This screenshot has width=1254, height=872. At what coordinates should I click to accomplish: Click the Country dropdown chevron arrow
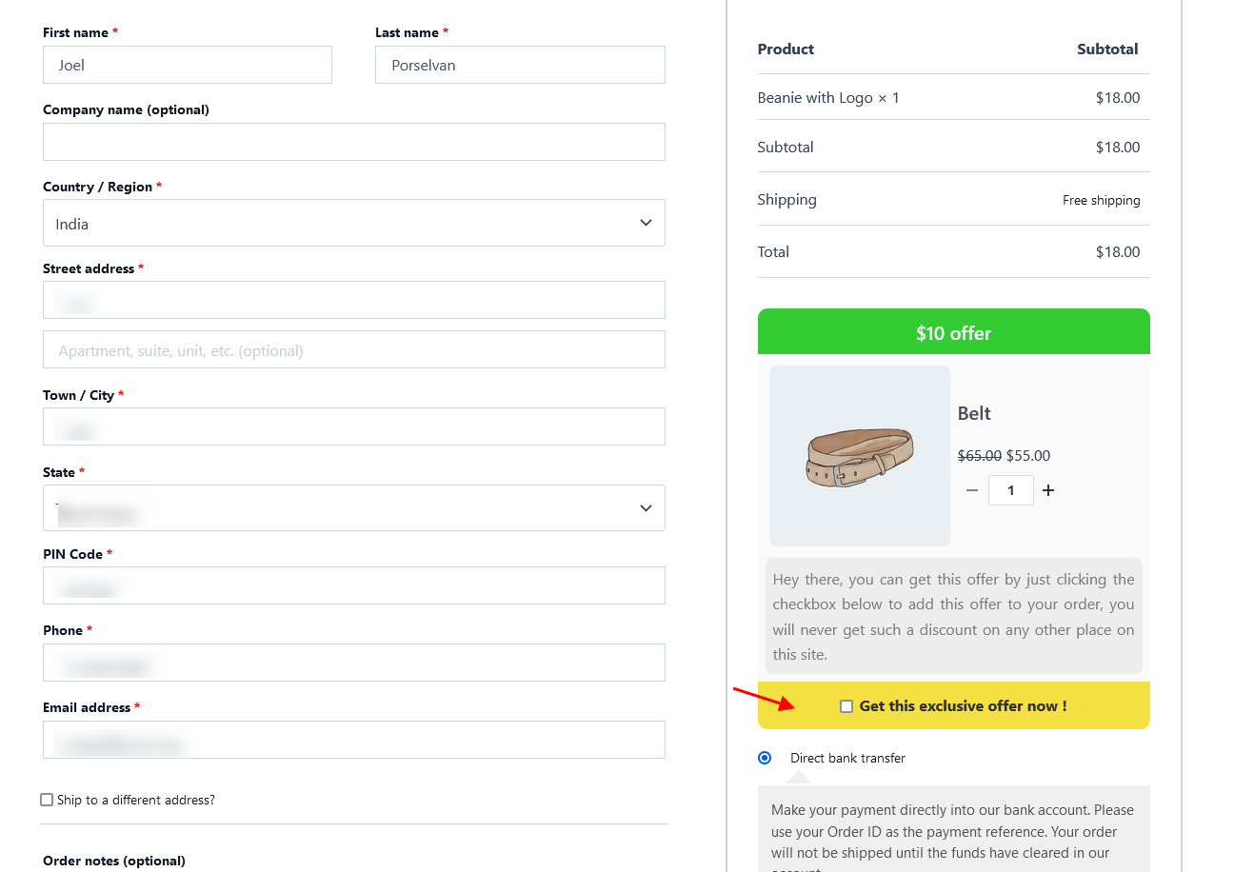pyautogui.click(x=646, y=223)
